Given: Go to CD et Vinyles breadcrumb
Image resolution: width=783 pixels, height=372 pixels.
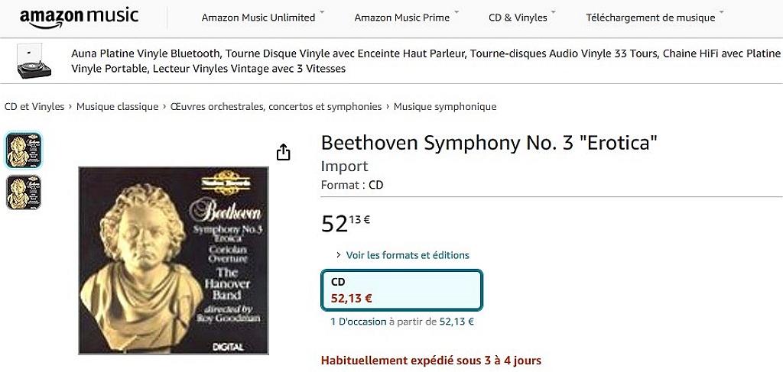Looking at the screenshot, I should point(34,107).
